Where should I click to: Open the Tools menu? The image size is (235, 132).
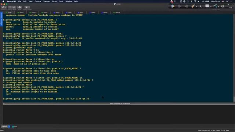[61, 1]
